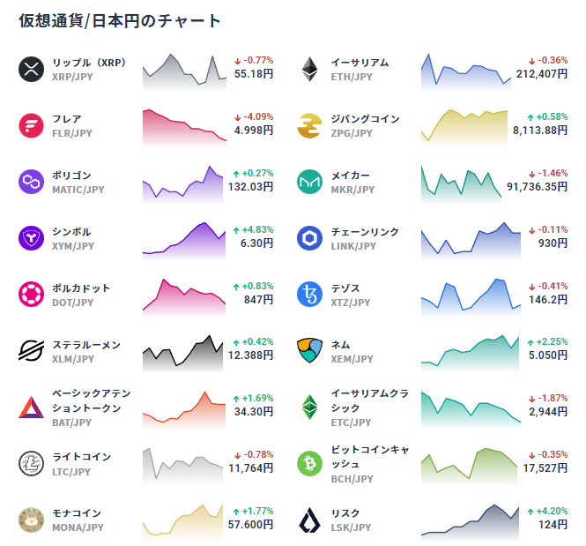This screenshot has width=586, height=546.
Task: Open the BAT/JPY orange sparkline chart
Action: (184, 410)
